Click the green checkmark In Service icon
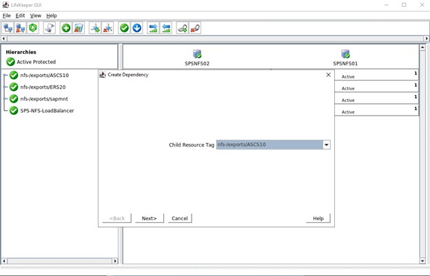 pyautogui.click(x=124, y=28)
